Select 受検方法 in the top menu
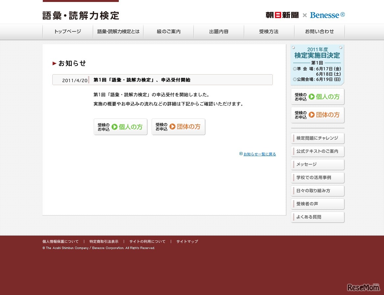The image size is (384, 295). coord(269,32)
